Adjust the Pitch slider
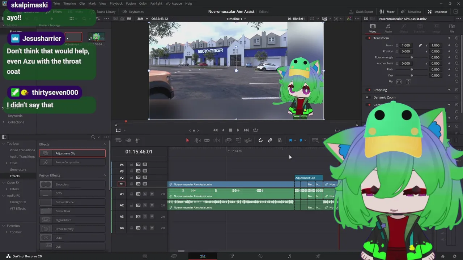 [412, 69]
